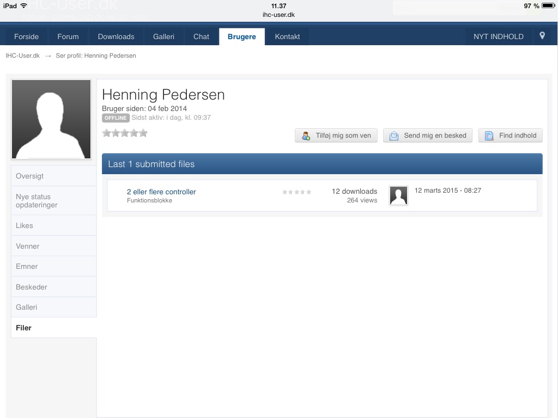
Task: Open the Downloads section
Action: (x=116, y=36)
